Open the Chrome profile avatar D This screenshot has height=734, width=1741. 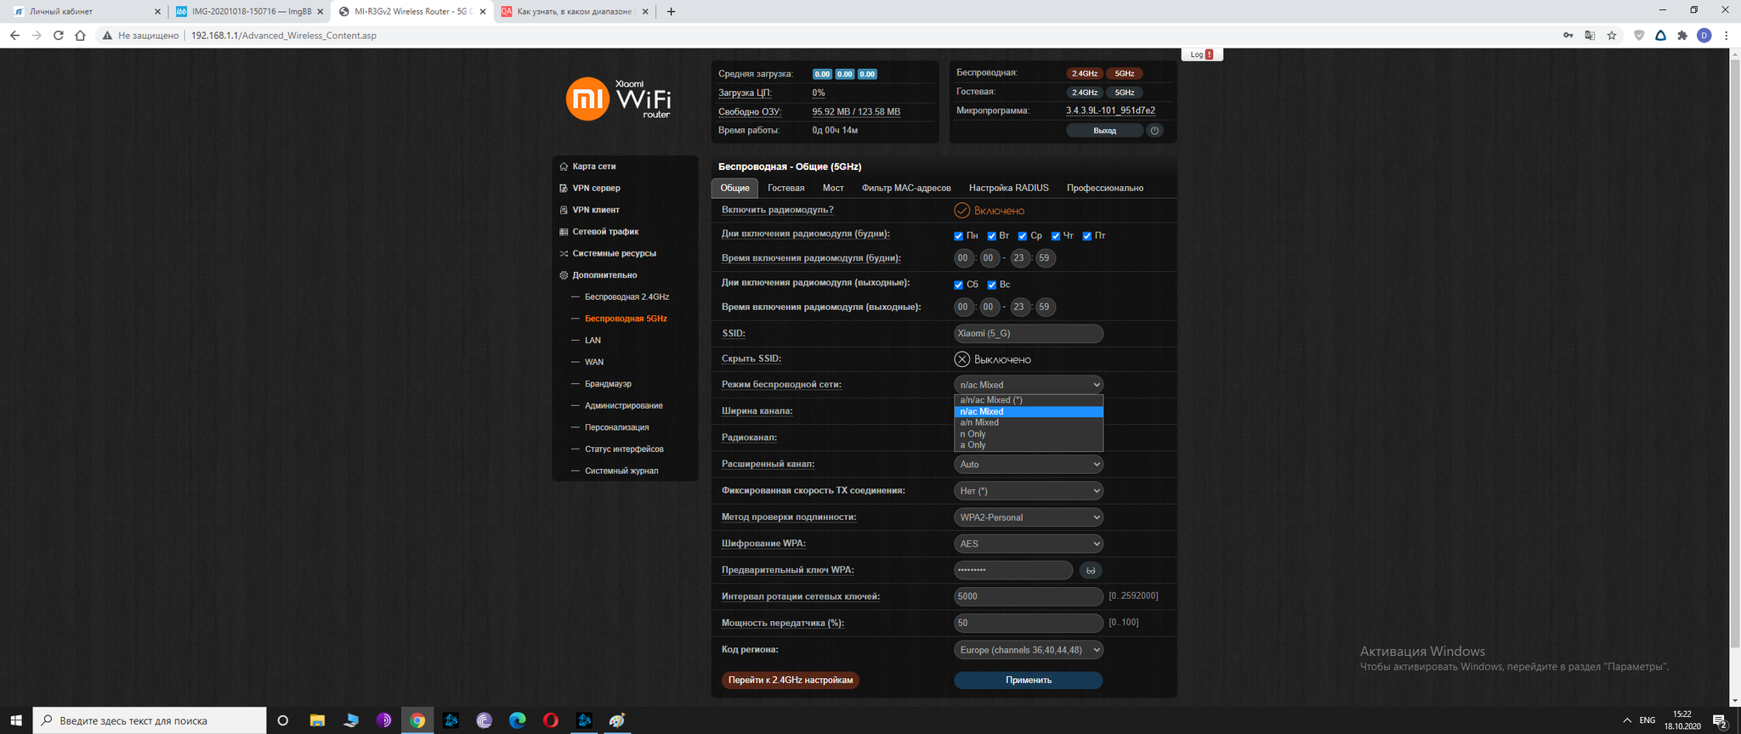[x=1704, y=36]
